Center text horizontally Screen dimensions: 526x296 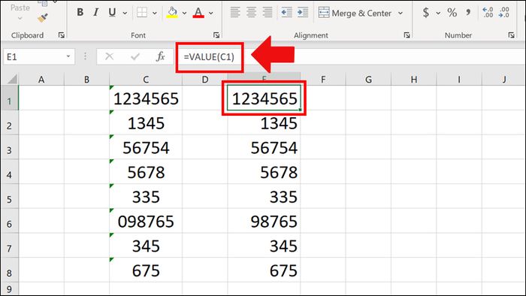pos(251,13)
